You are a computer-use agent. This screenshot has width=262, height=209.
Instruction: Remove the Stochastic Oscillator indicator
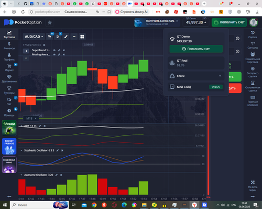tap(62, 150)
